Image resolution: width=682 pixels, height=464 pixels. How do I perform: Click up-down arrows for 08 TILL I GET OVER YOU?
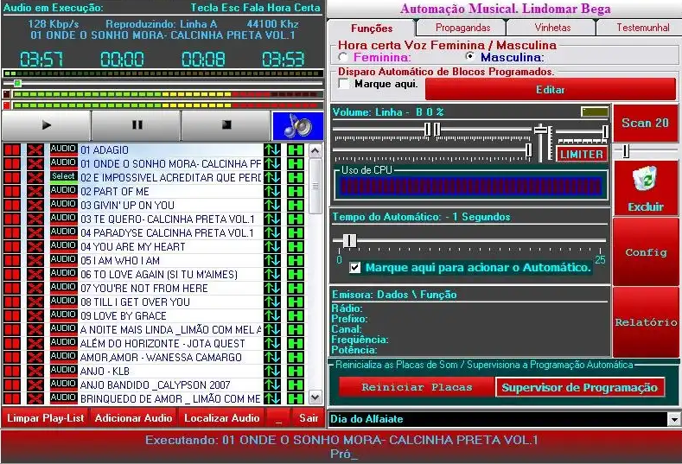click(x=272, y=302)
